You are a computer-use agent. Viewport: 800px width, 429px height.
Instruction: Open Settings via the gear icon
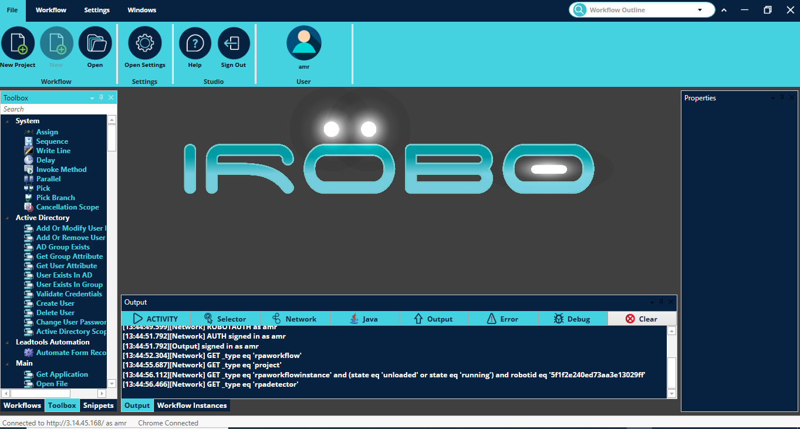pyautogui.click(x=145, y=43)
